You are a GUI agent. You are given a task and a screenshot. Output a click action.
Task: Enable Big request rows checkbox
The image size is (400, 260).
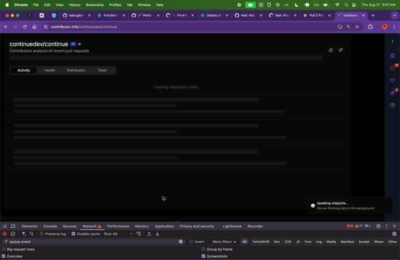coord(3,249)
